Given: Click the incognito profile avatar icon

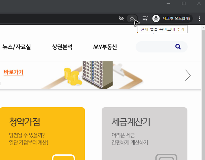Looking at the screenshot, I should [156, 18].
